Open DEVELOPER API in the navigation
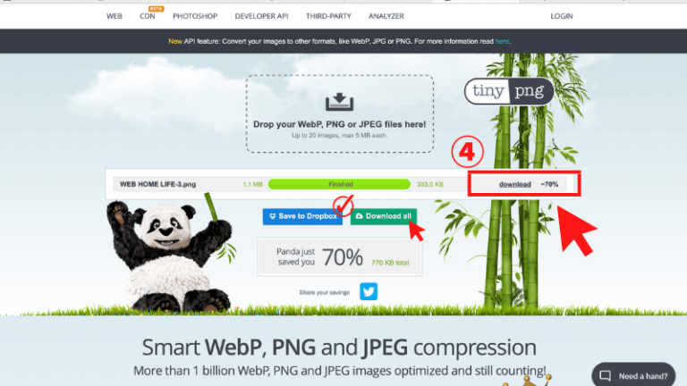 261,16
